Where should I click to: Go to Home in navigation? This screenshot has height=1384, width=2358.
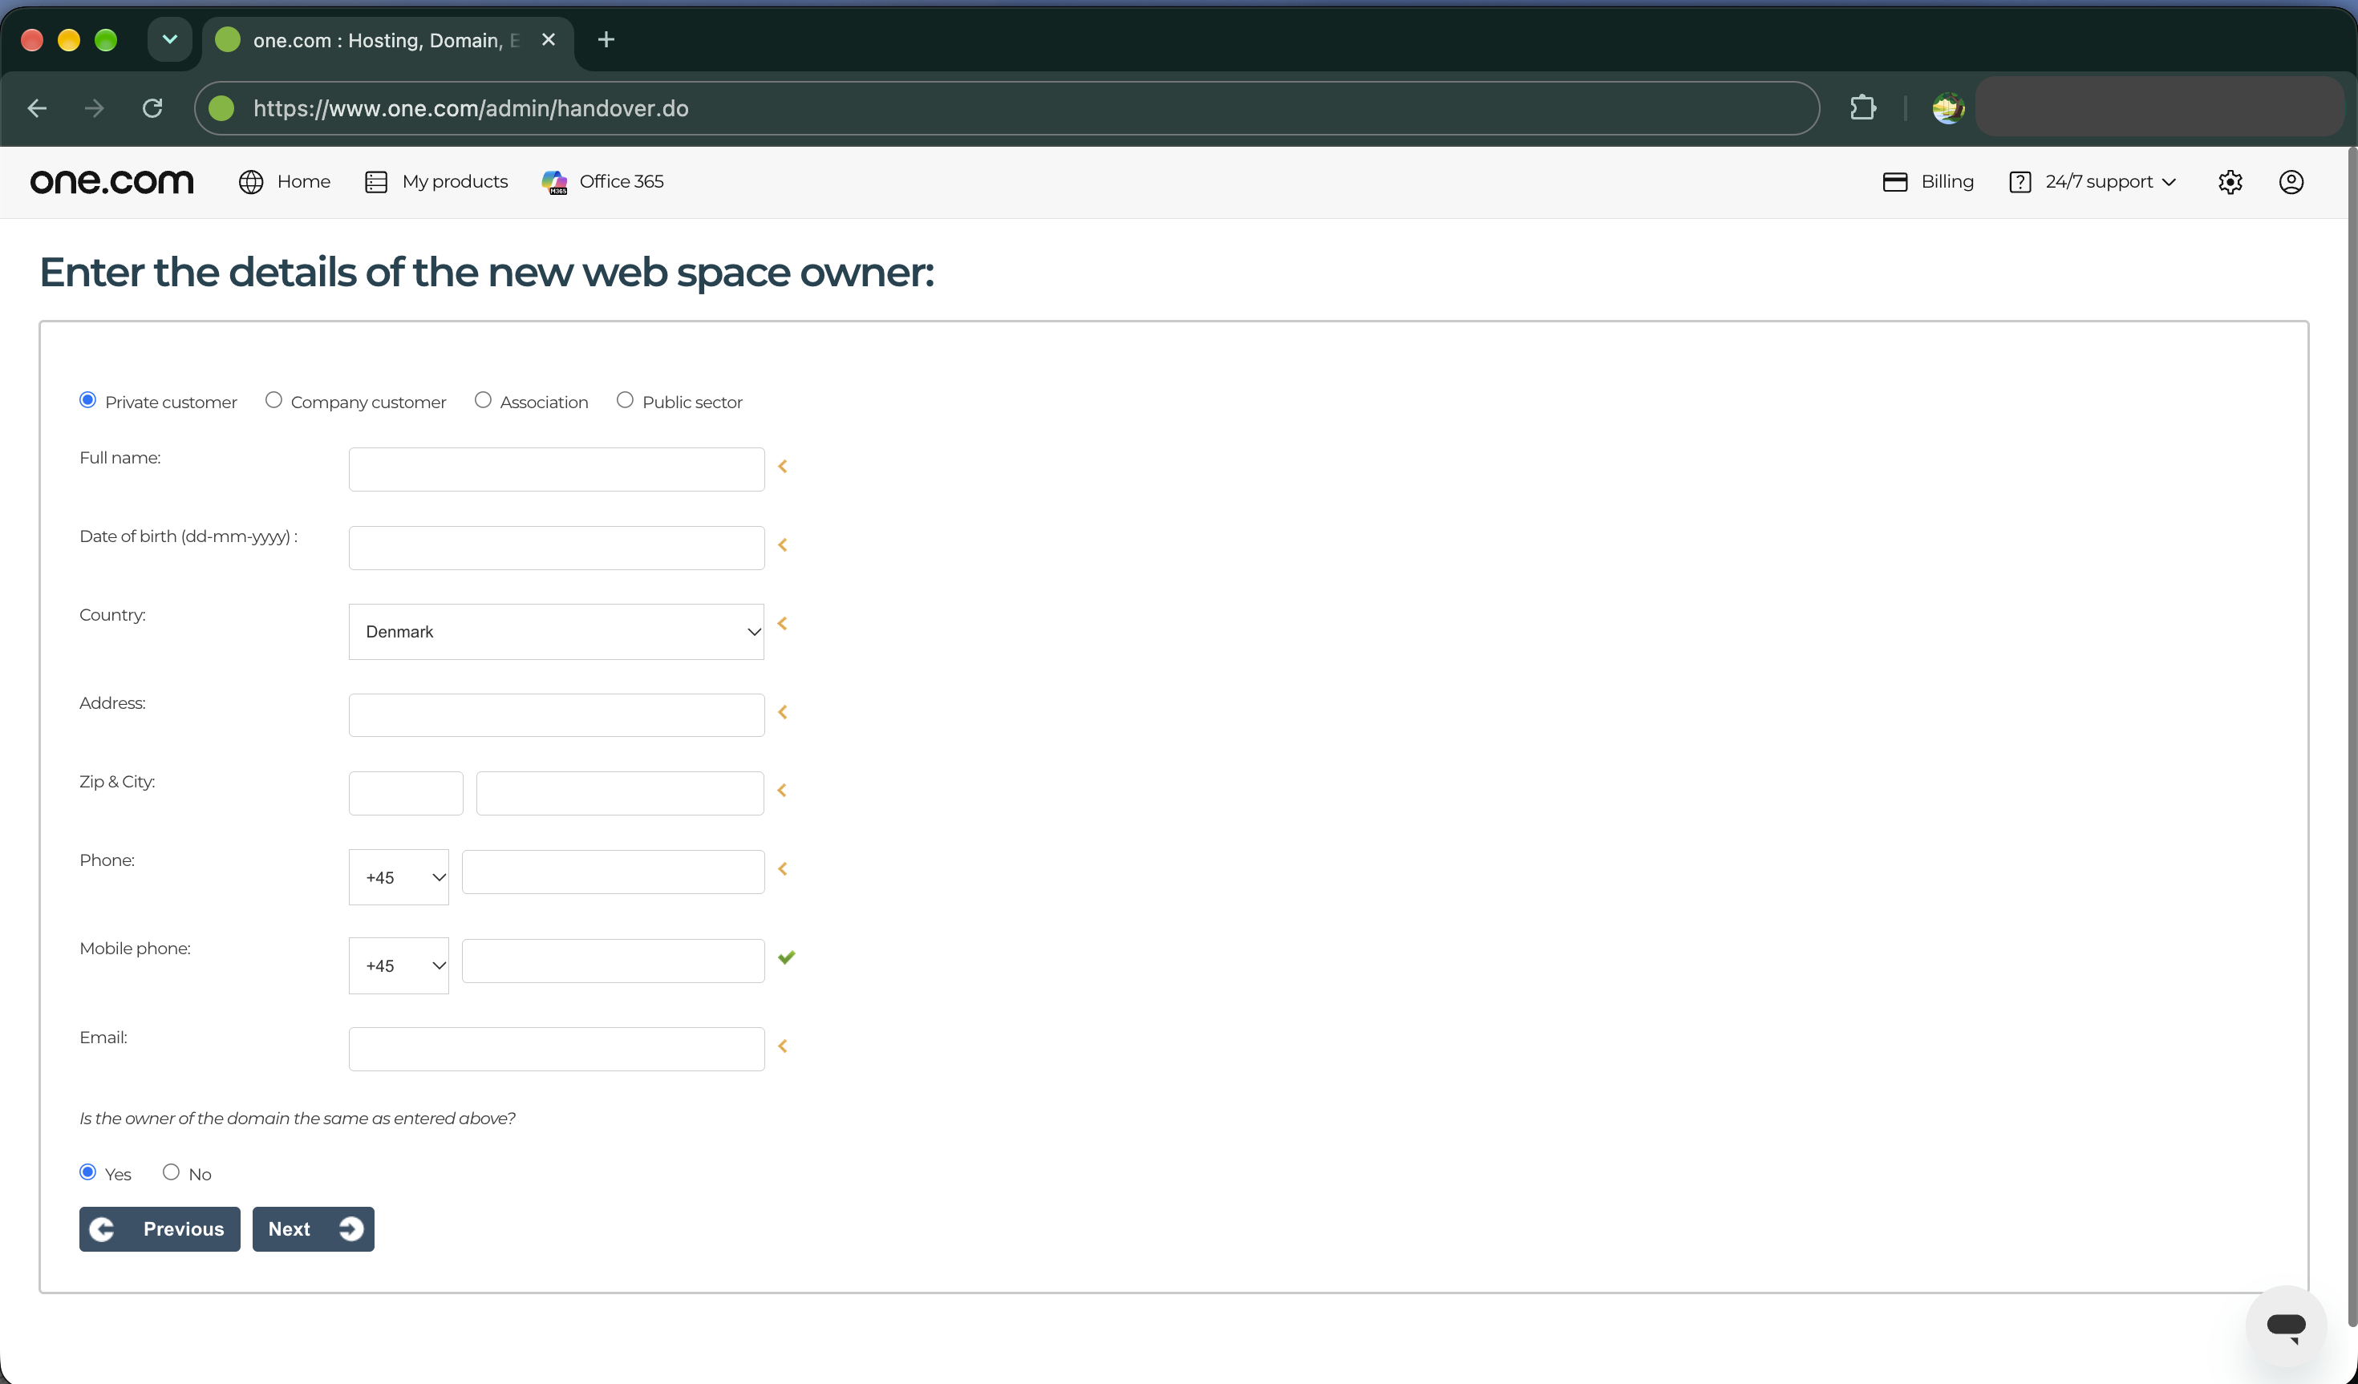point(303,181)
